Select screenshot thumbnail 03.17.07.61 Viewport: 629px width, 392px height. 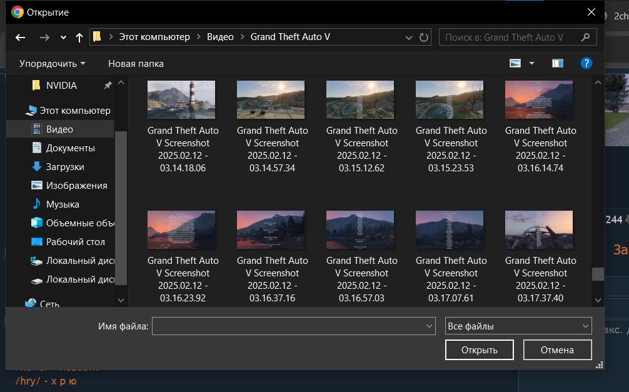[x=450, y=229]
